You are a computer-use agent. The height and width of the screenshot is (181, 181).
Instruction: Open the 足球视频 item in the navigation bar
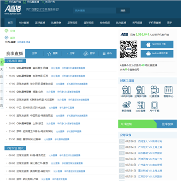[x=72, y=23]
